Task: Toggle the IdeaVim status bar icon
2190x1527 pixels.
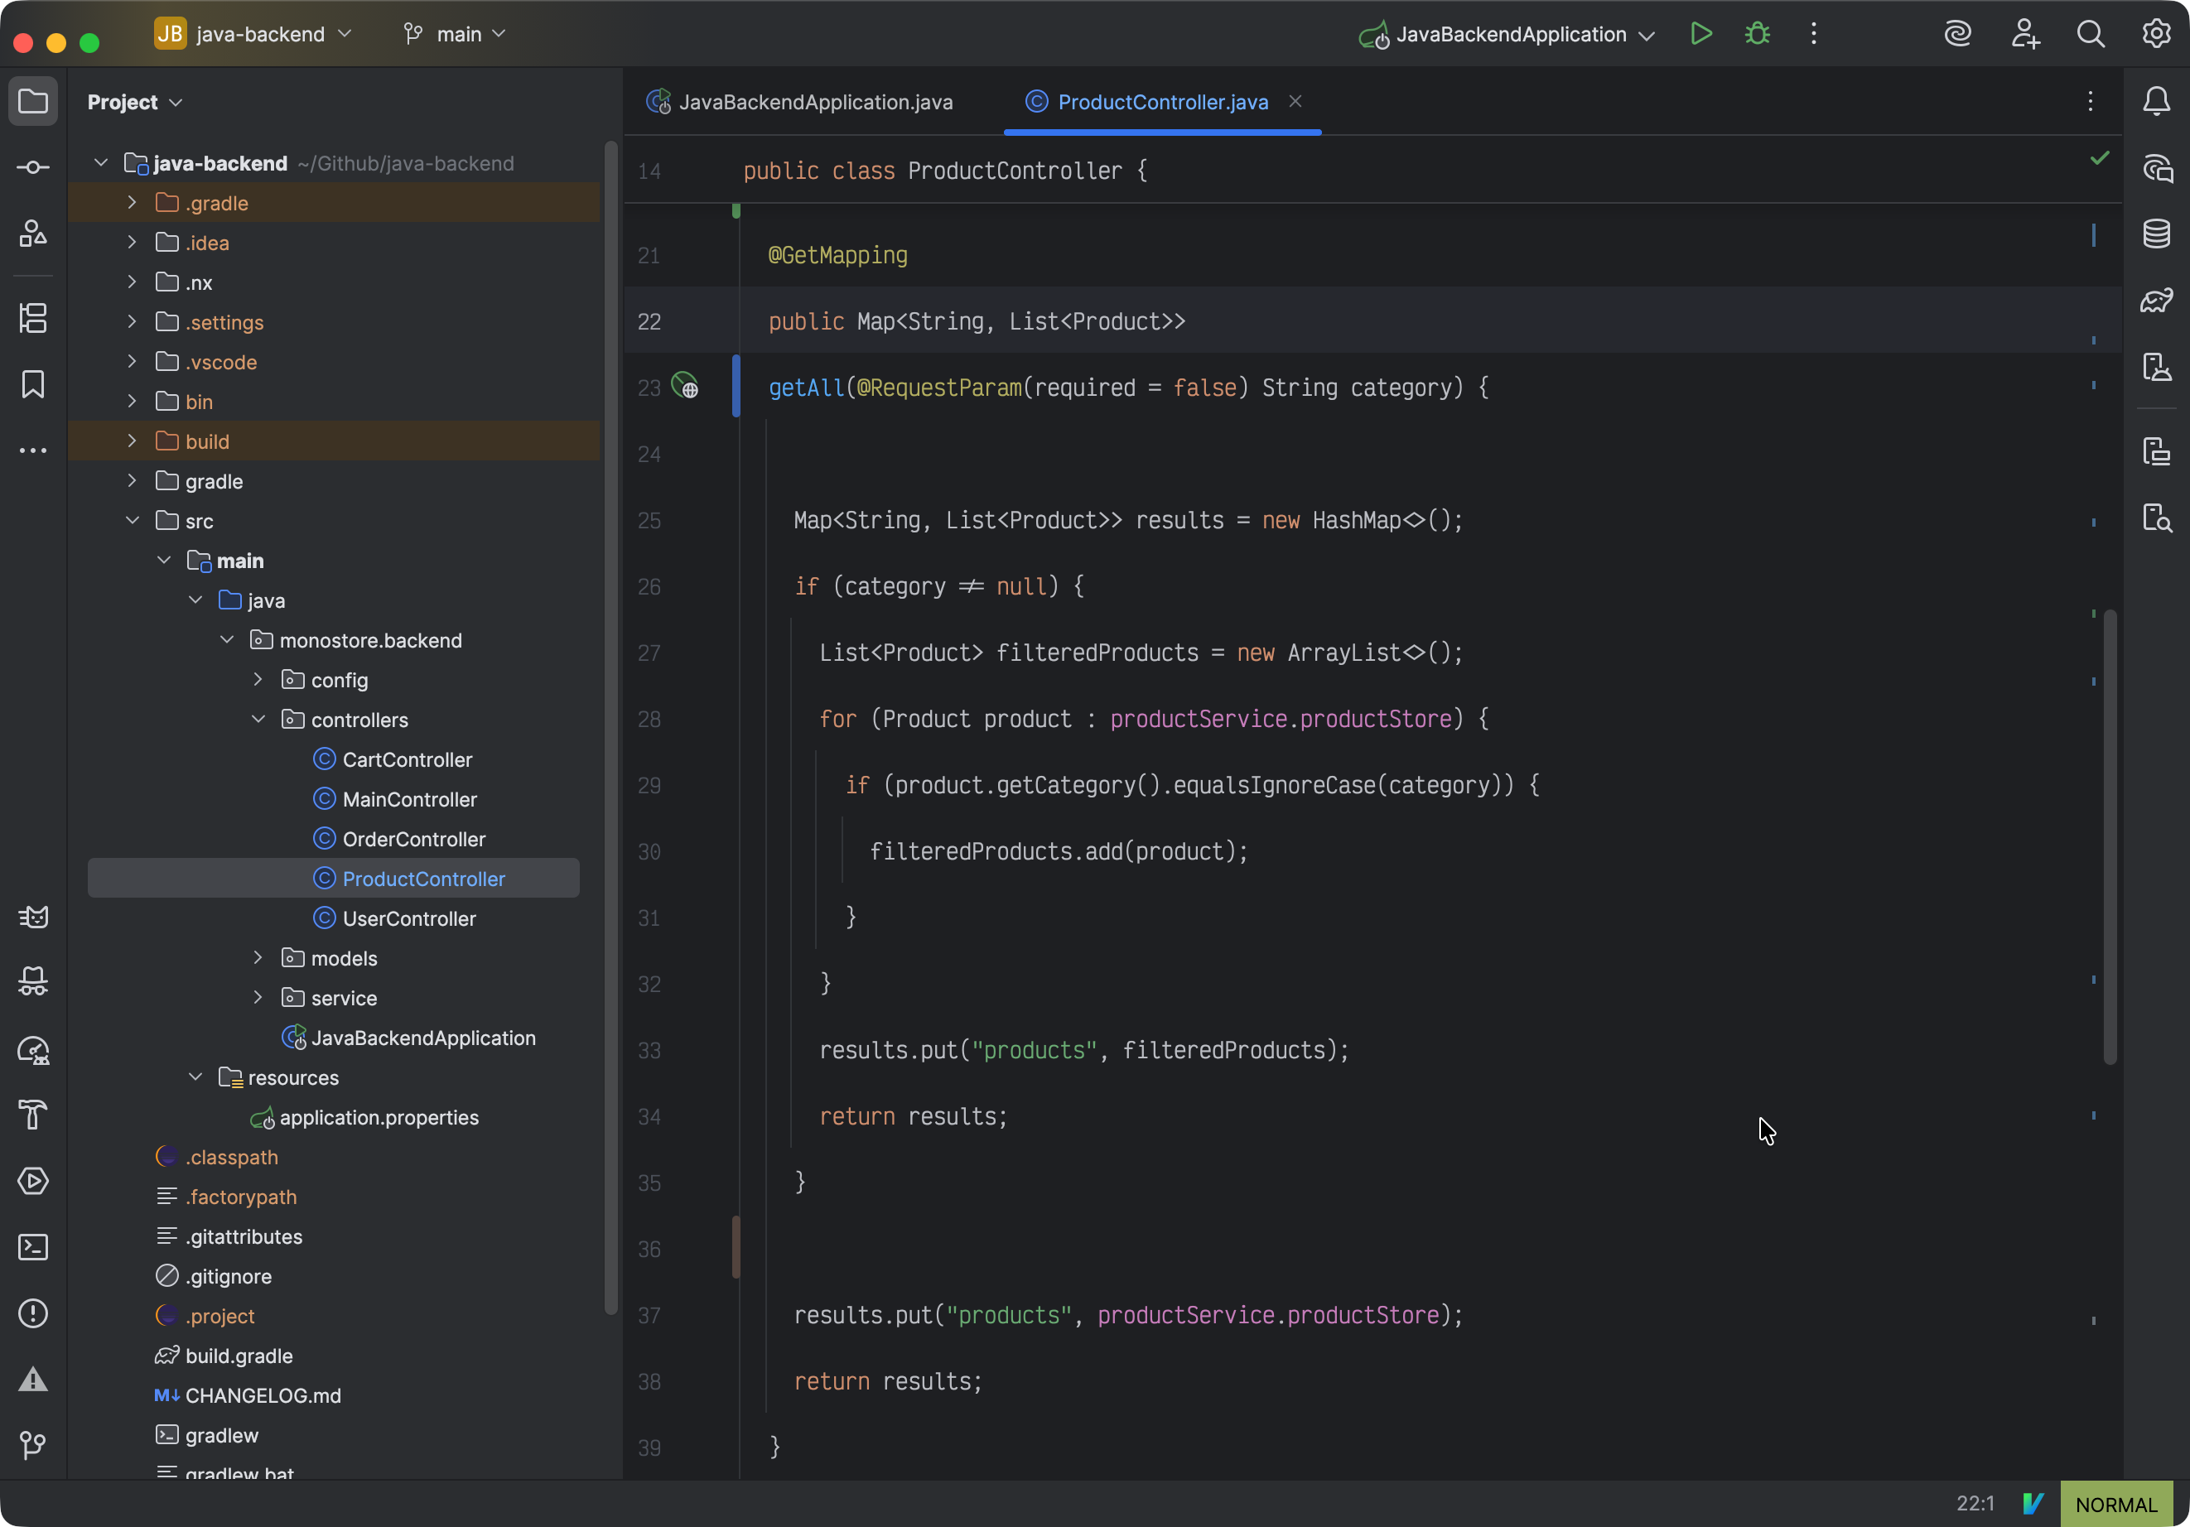Action: [2033, 1504]
